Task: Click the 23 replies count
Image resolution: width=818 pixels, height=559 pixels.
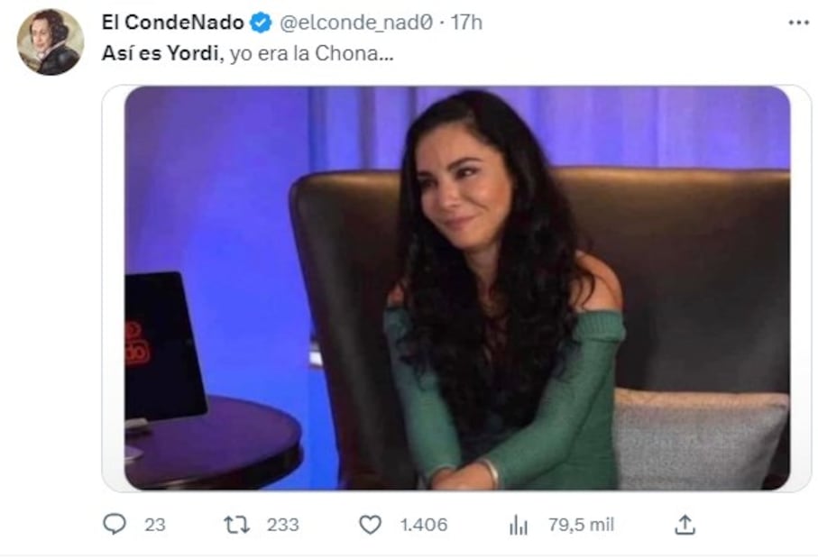Action: [155, 525]
